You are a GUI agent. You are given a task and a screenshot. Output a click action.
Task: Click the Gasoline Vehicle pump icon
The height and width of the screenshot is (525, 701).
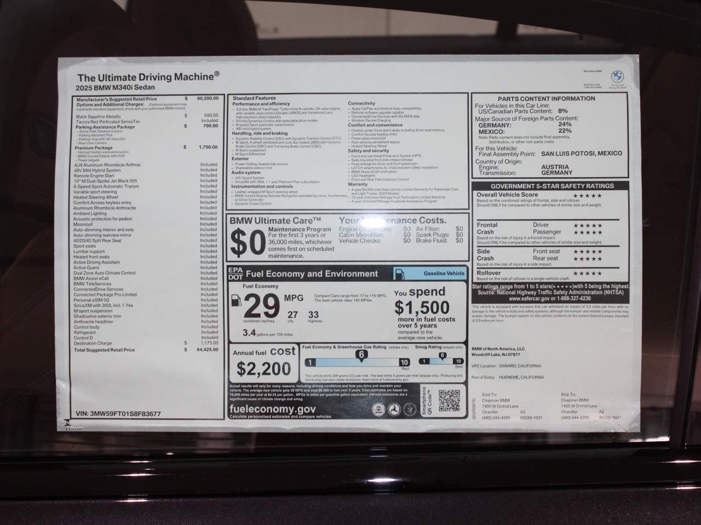[x=400, y=273]
